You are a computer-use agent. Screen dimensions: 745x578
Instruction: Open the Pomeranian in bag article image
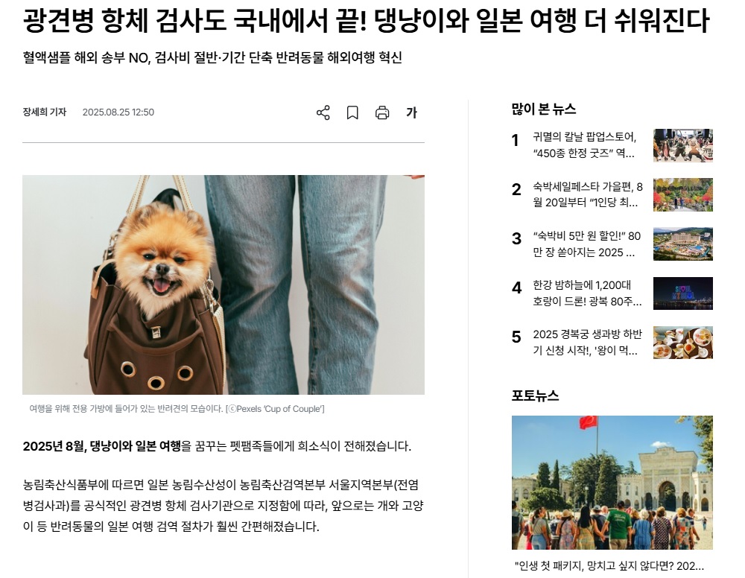[223, 285]
